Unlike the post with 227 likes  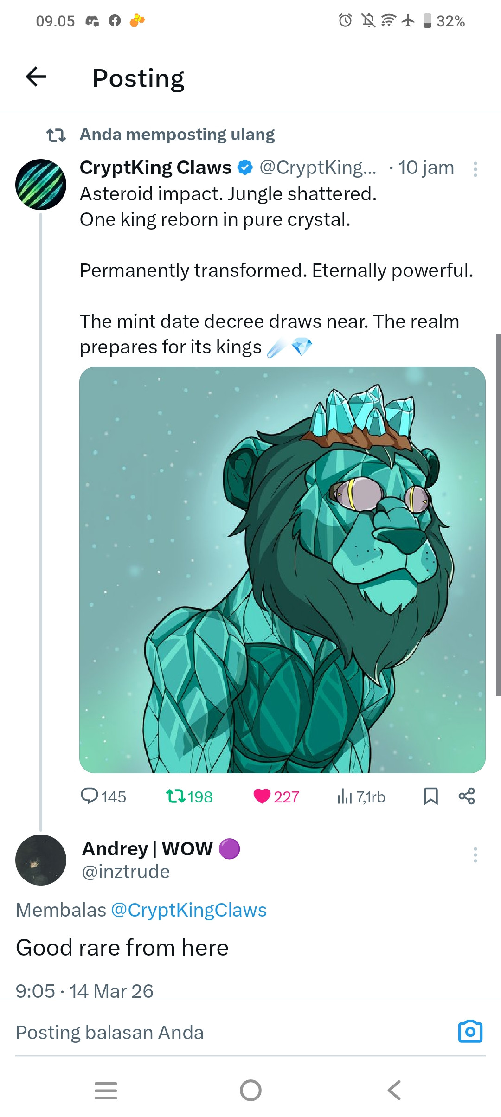click(276, 796)
